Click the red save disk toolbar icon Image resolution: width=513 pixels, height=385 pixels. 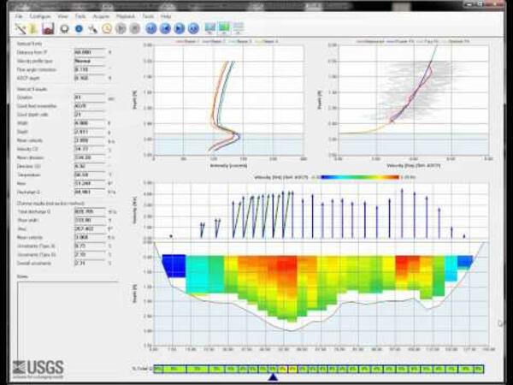(x=50, y=28)
